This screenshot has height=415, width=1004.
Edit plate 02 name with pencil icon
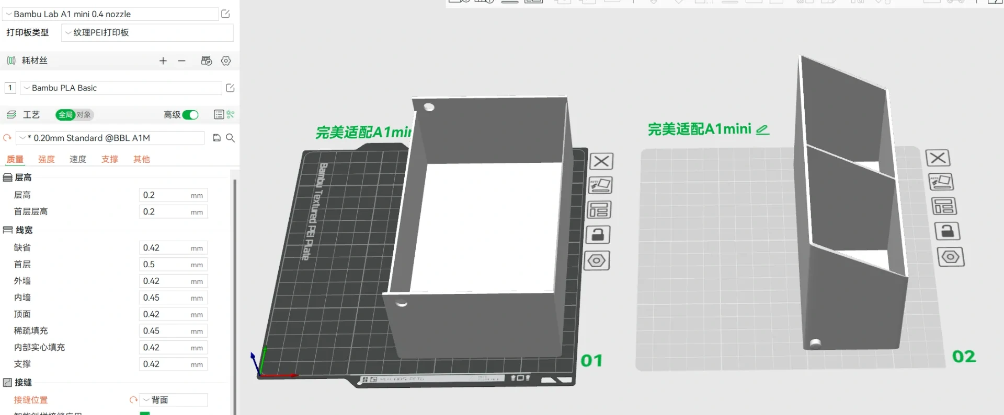coord(762,129)
